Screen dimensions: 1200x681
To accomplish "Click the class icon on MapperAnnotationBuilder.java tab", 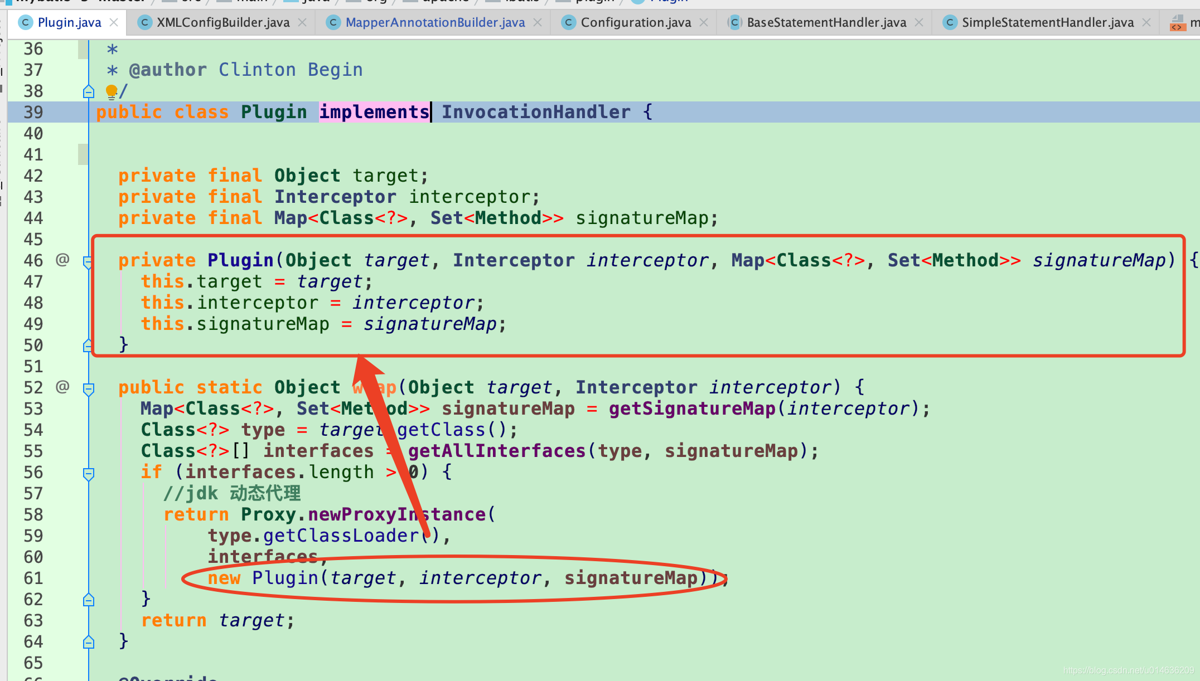I will coord(333,22).
